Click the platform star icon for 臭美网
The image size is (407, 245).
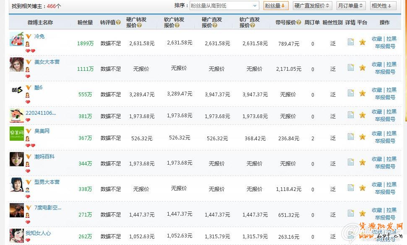pos(363,137)
